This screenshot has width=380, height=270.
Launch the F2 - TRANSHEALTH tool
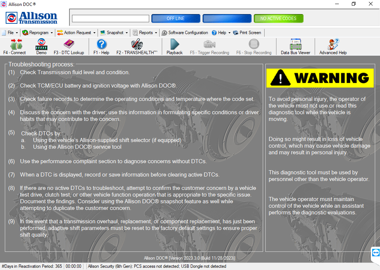point(137,46)
